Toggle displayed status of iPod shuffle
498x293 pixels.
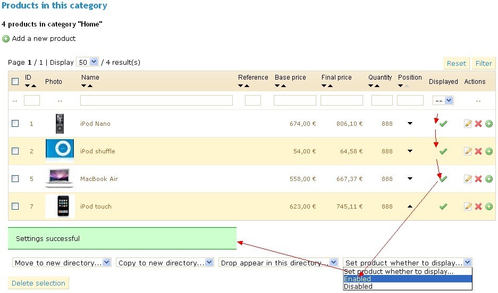(443, 151)
